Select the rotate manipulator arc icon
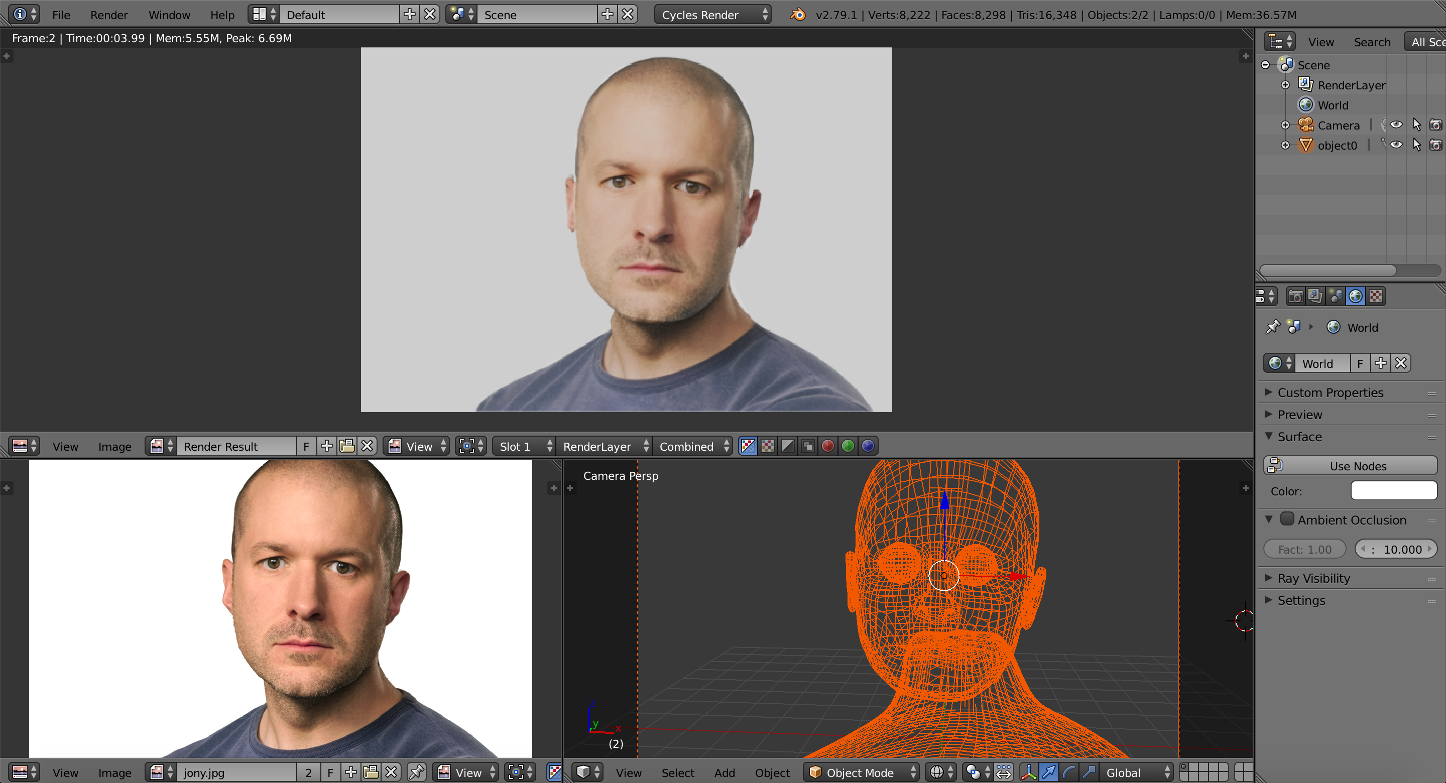Screen dimensions: 1446x783 (1069, 772)
